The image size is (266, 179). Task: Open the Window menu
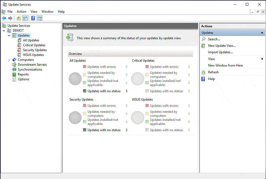48,12
